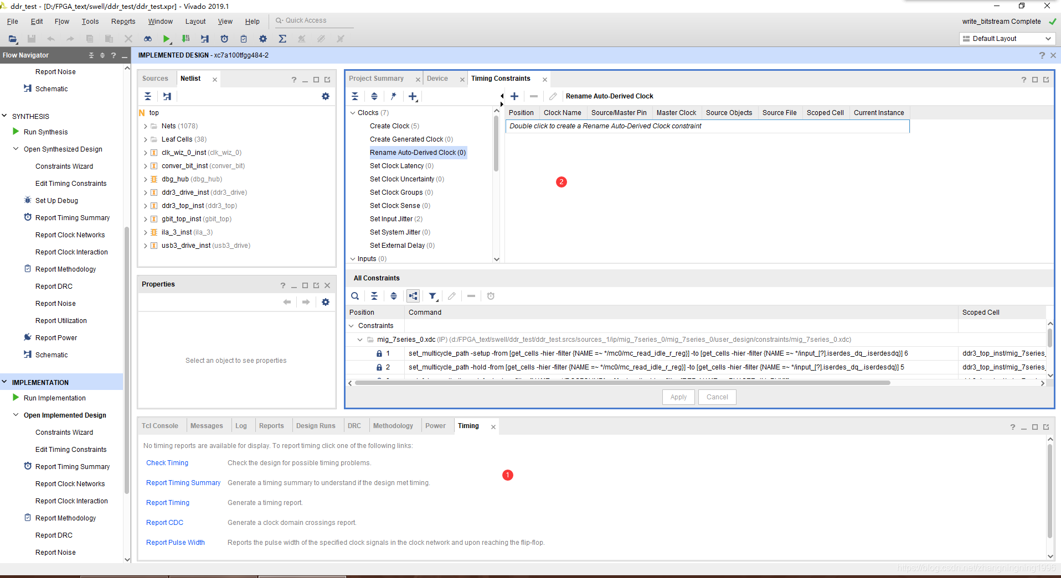This screenshot has width=1061, height=578.
Task: Click Set Up Debug bug icon
Action: point(28,200)
